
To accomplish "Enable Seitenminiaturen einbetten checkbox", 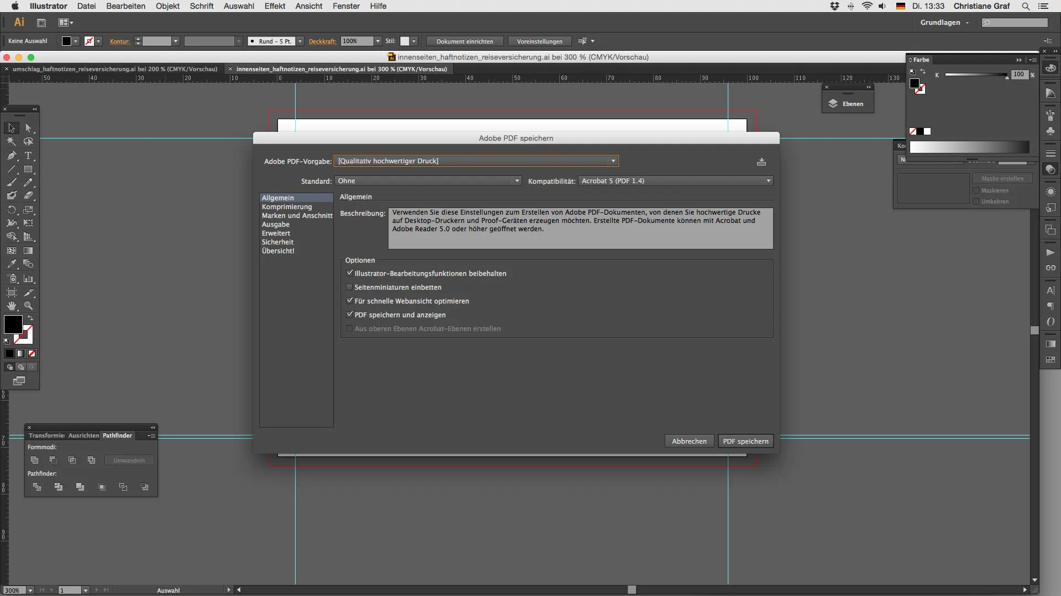I will tap(349, 287).
